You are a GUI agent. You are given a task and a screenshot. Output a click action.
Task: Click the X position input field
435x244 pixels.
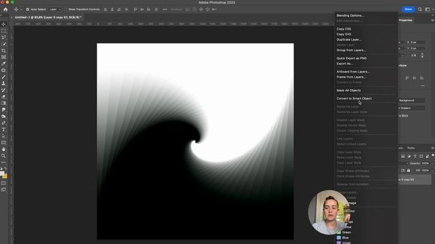coord(417,42)
